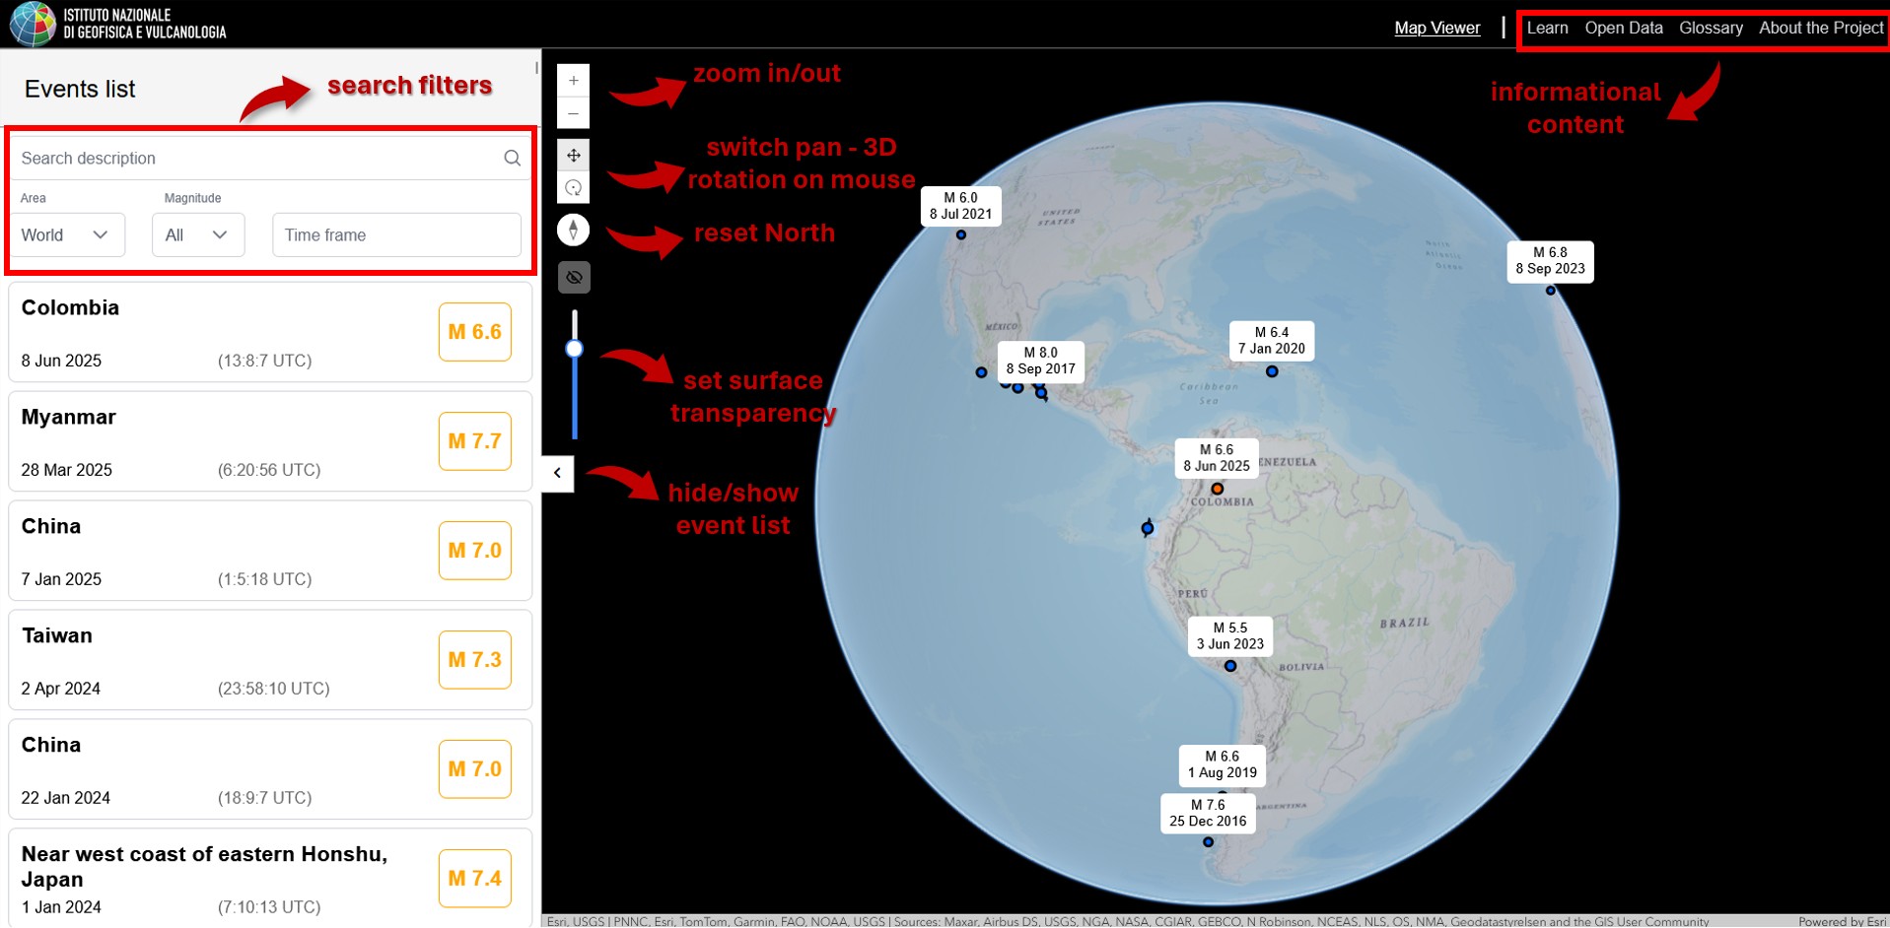Select the Myanmar M 7.7 event

(x=270, y=441)
